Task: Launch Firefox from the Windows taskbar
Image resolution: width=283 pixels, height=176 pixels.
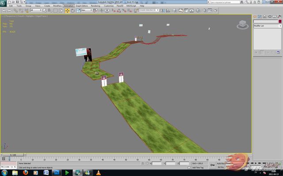Action: pyautogui.click(x=25, y=173)
